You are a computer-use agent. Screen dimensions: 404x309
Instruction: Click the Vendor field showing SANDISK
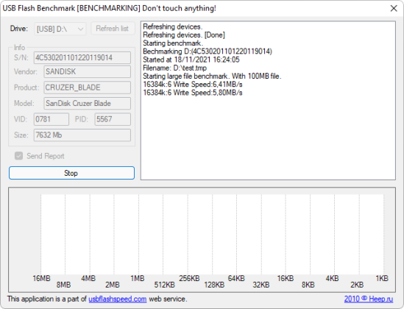(x=88, y=71)
